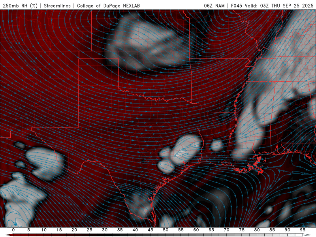
Task: Pick the '75' value on the color bar
Action: (x=242, y=230)
